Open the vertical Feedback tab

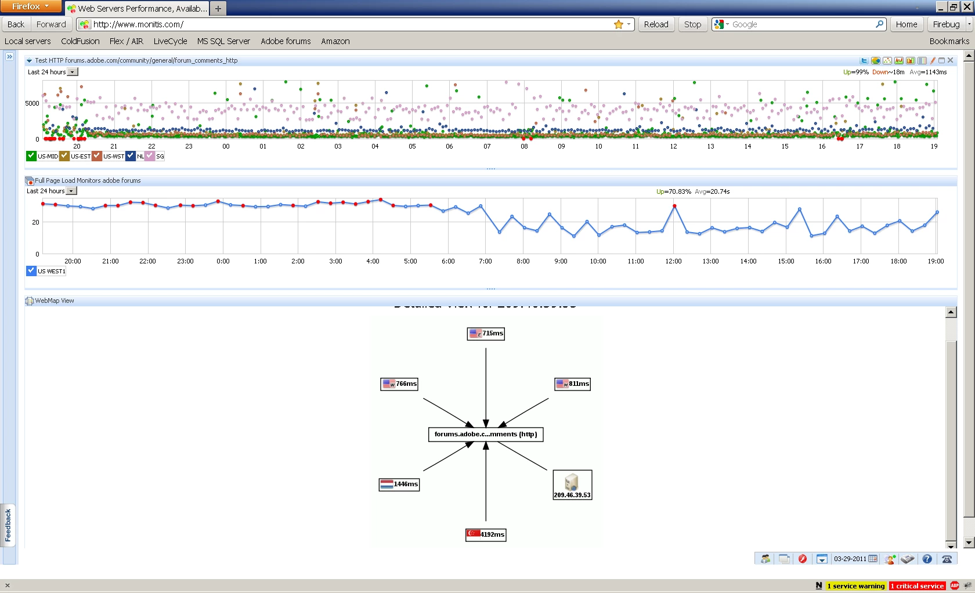click(8, 525)
